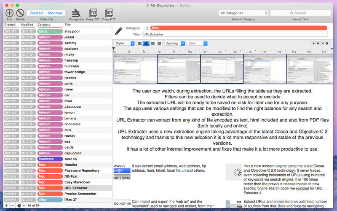Click the fifth screenshot thumbnail in note
This screenshot has height=211, width=337.
tap(310, 69)
